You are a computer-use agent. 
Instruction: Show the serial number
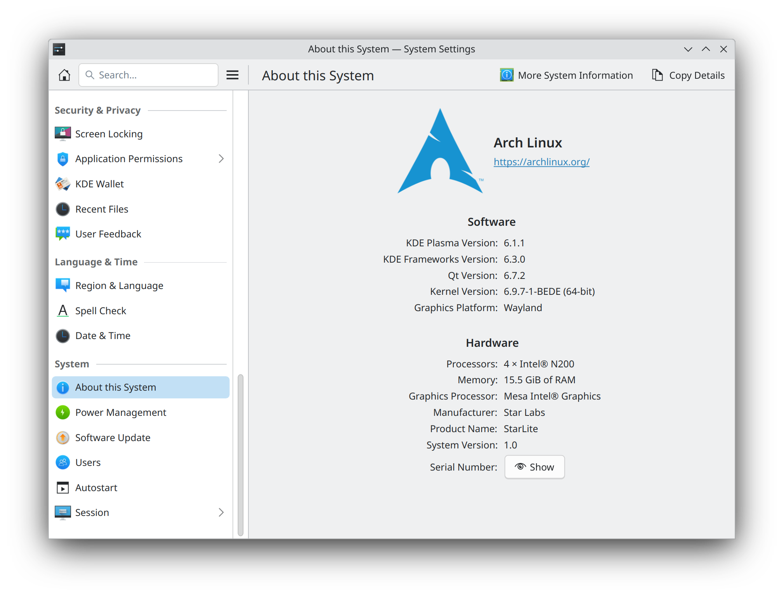point(534,467)
